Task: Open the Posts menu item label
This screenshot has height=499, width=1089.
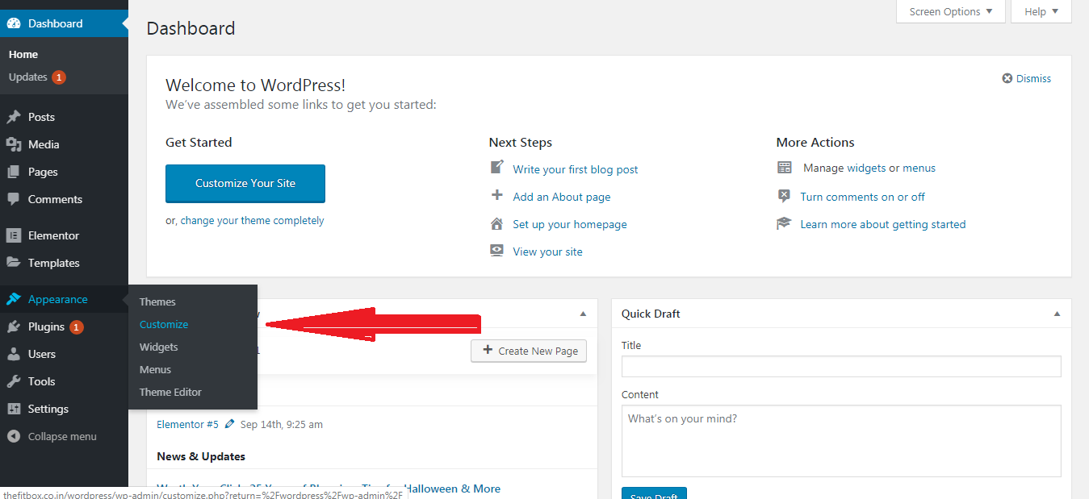Action: pyautogui.click(x=41, y=117)
